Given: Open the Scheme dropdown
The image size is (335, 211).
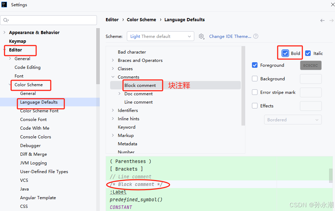Looking at the screenshot, I should click(x=161, y=36).
